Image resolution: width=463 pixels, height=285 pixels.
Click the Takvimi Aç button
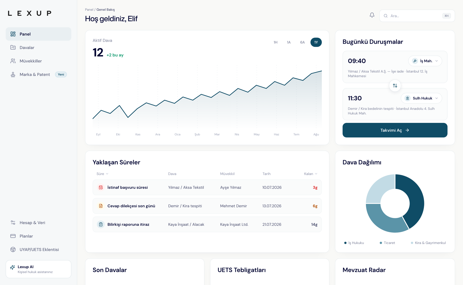395,130
